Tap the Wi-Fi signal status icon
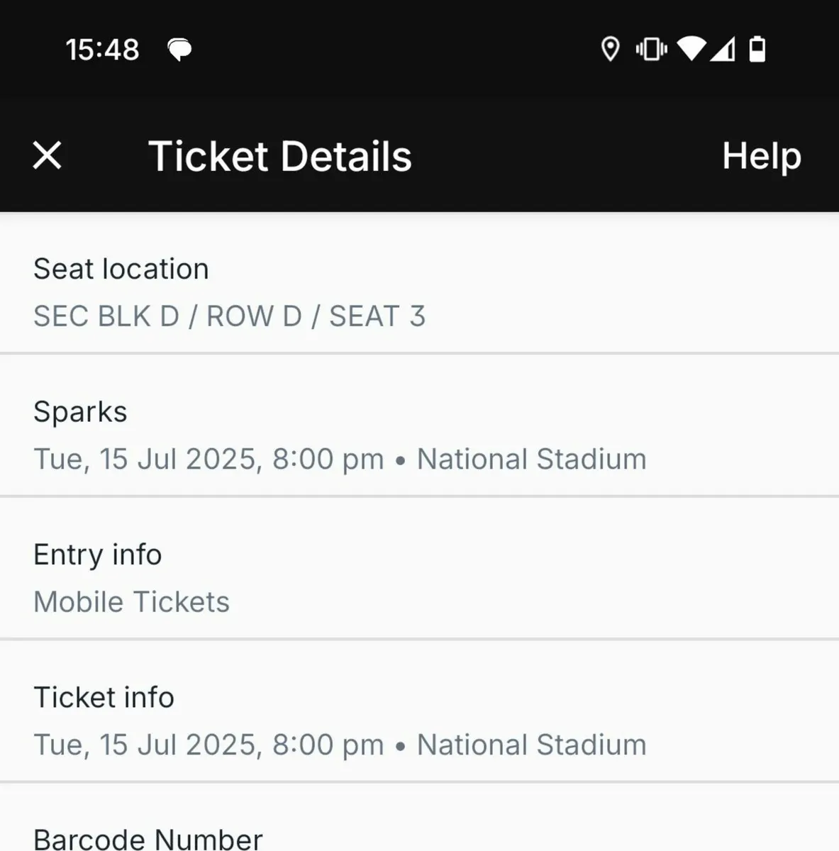The height and width of the screenshot is (851, 839). 691,50
